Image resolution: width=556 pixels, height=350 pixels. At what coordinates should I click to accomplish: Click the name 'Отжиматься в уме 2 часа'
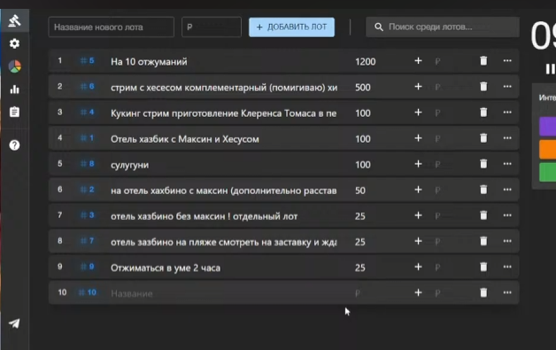pyautogui.click(x=166, y=268)
